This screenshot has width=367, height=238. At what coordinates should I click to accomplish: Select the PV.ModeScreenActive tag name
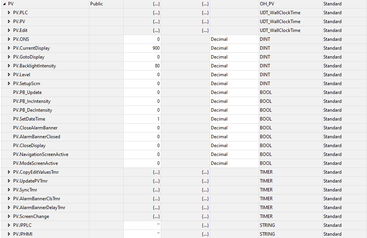click(35, 163)
